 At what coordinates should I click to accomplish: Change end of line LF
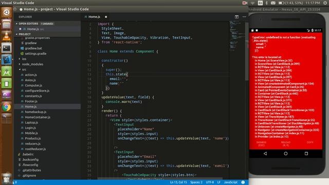pyautogui.click(x=219, y=182)
